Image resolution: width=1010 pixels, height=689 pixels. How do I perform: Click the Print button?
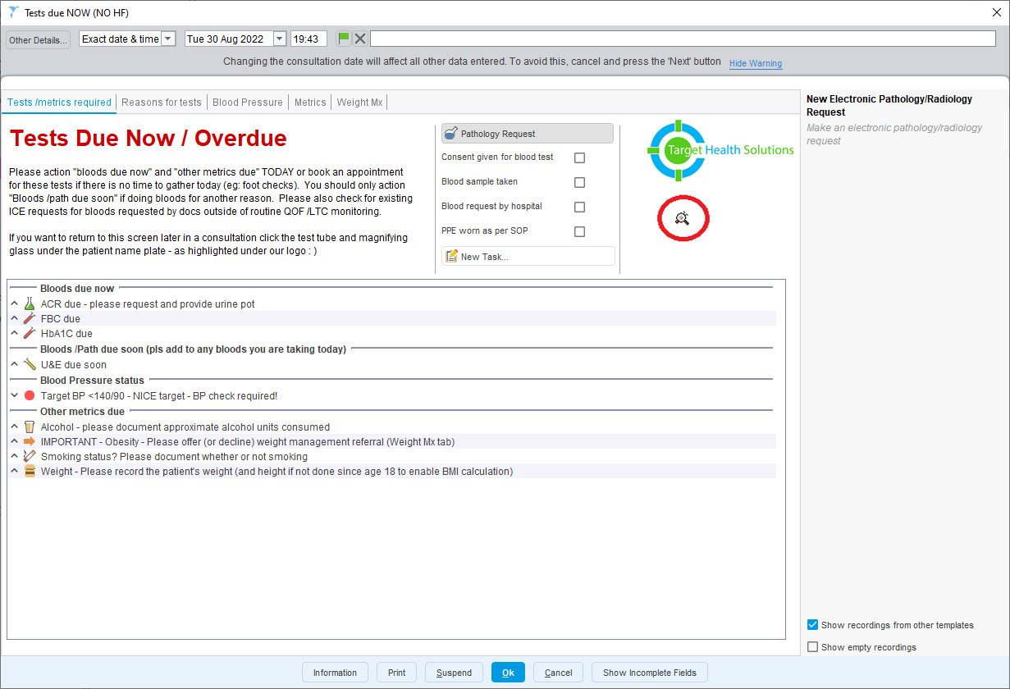[x=397, y=673]
